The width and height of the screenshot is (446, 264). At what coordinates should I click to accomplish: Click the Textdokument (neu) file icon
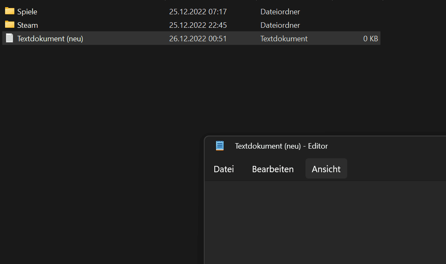[x=10, y=38]
